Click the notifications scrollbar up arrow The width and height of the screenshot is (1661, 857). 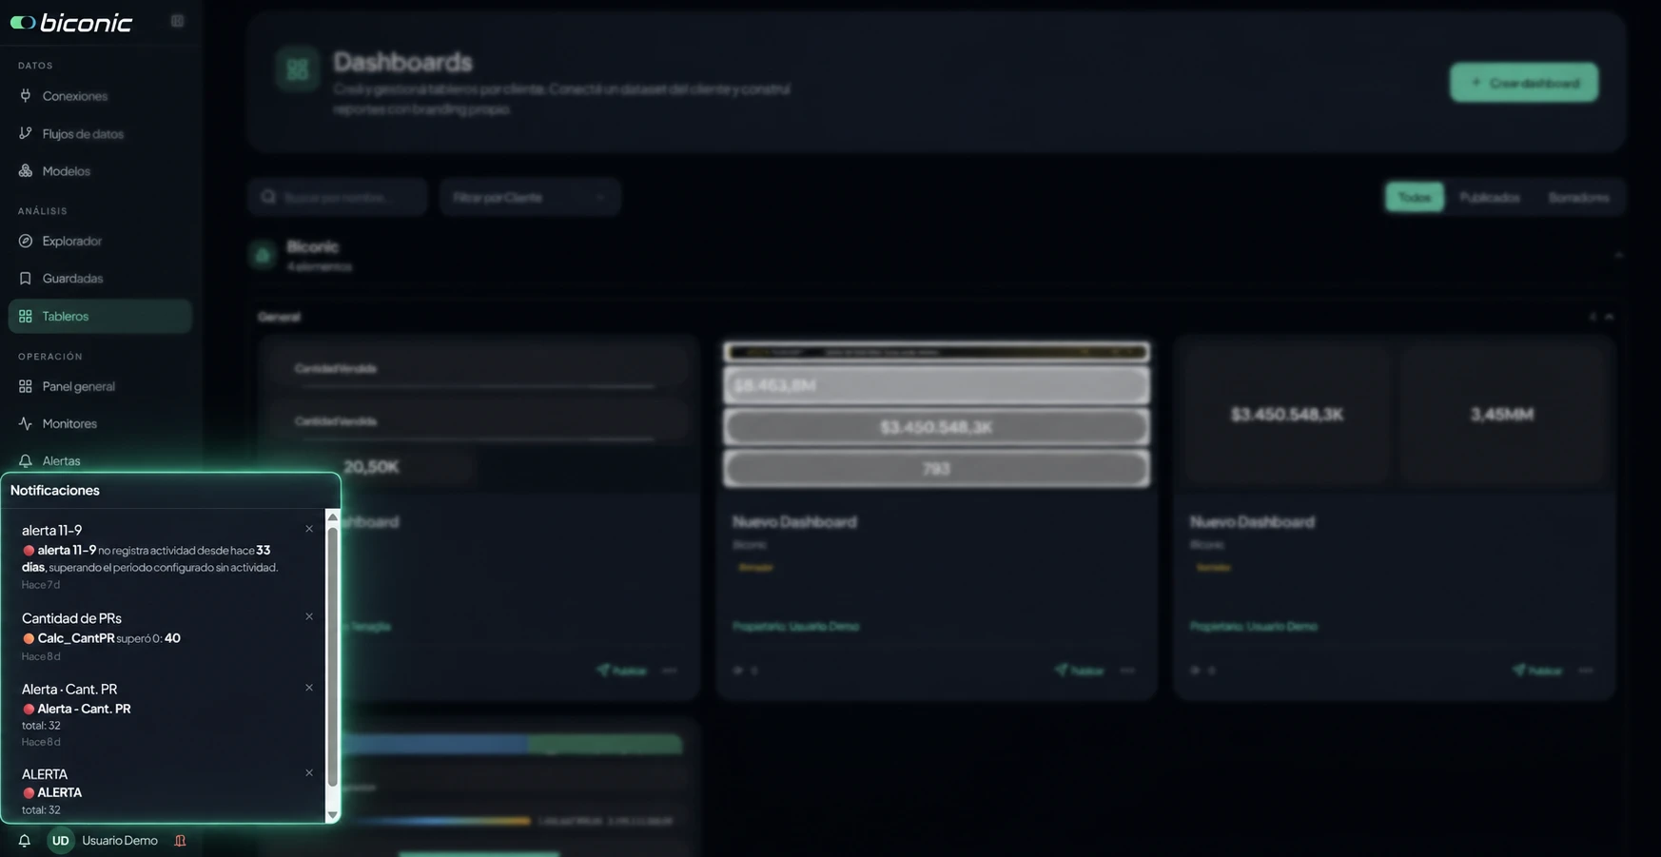[332, 517]
